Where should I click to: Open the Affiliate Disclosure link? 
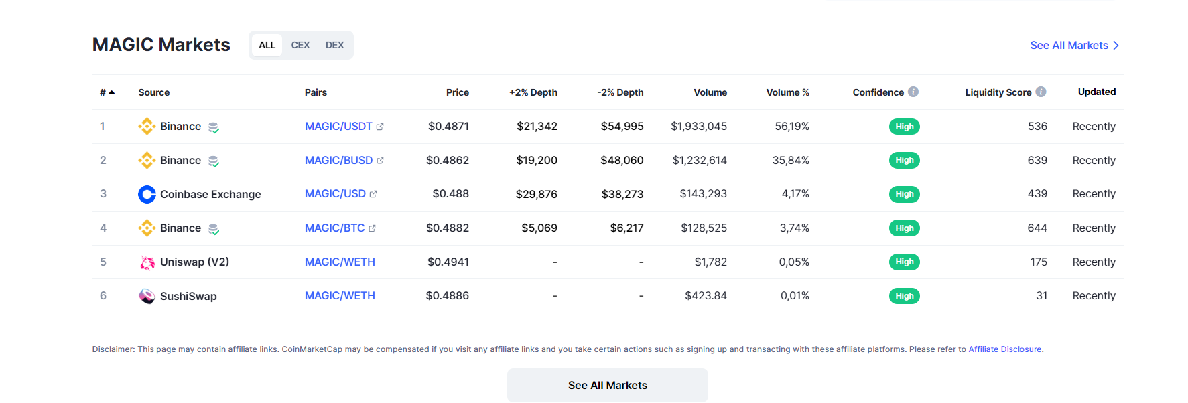1005,349
